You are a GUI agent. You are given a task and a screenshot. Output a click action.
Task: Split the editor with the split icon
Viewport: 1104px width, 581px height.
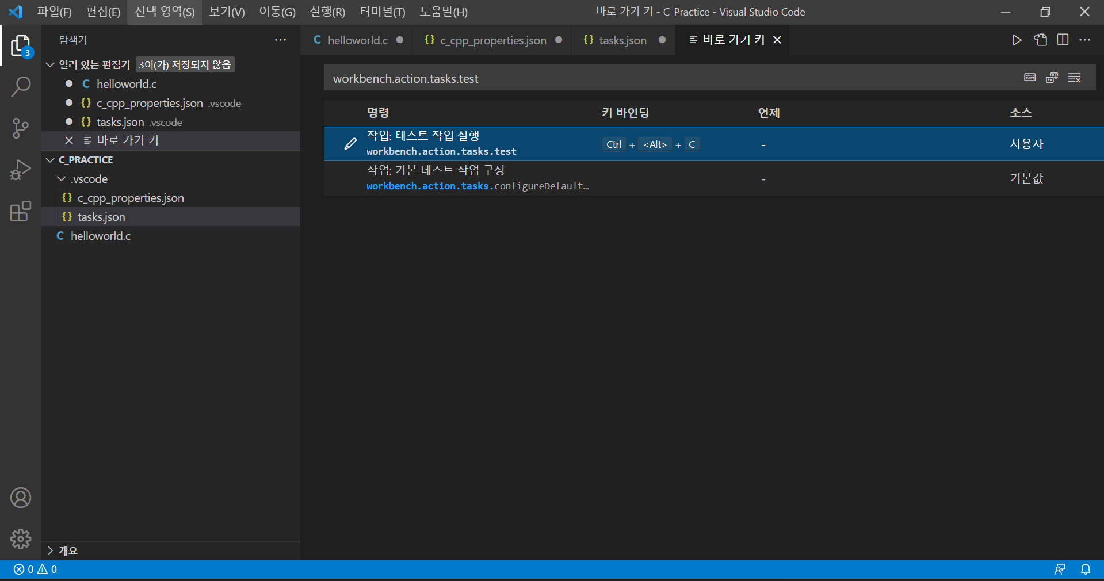coord(1063,40)
